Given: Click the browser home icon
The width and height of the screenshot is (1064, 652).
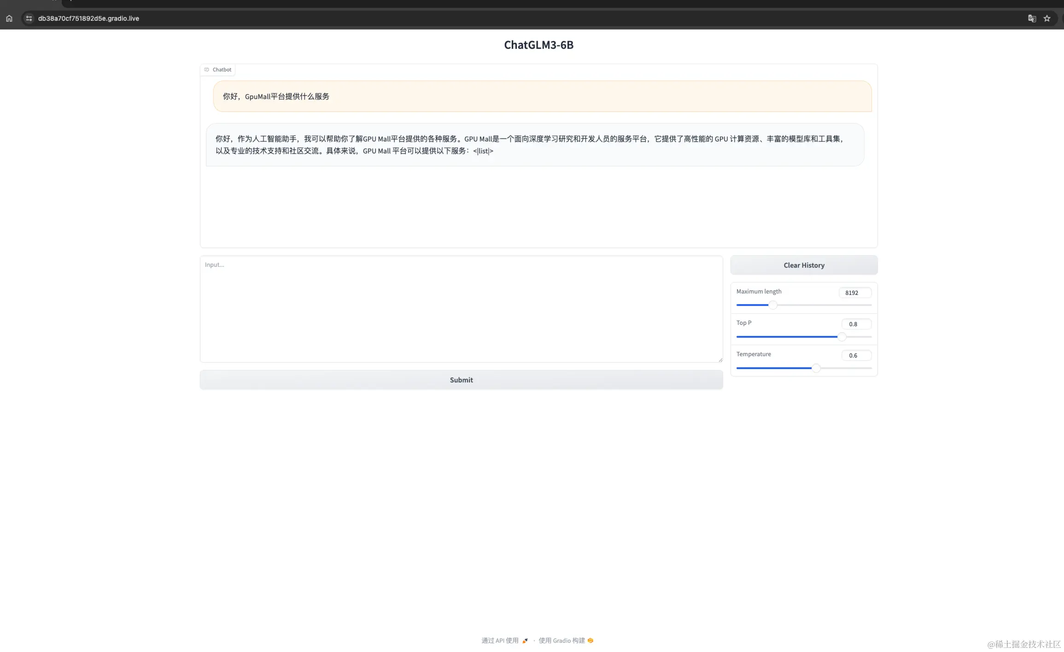Looking at the screenshot, I should click(9, 18).
